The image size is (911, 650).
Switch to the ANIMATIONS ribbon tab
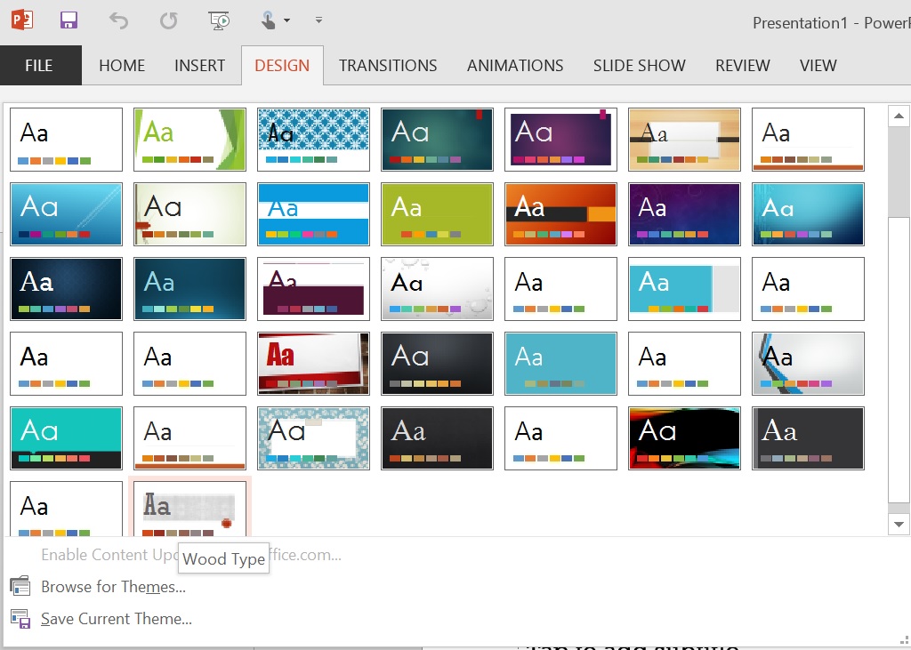515,65
